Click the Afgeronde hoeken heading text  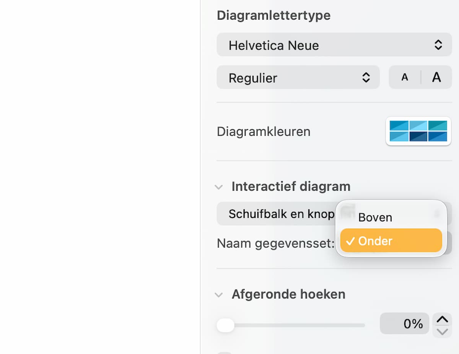pos(288,294)
